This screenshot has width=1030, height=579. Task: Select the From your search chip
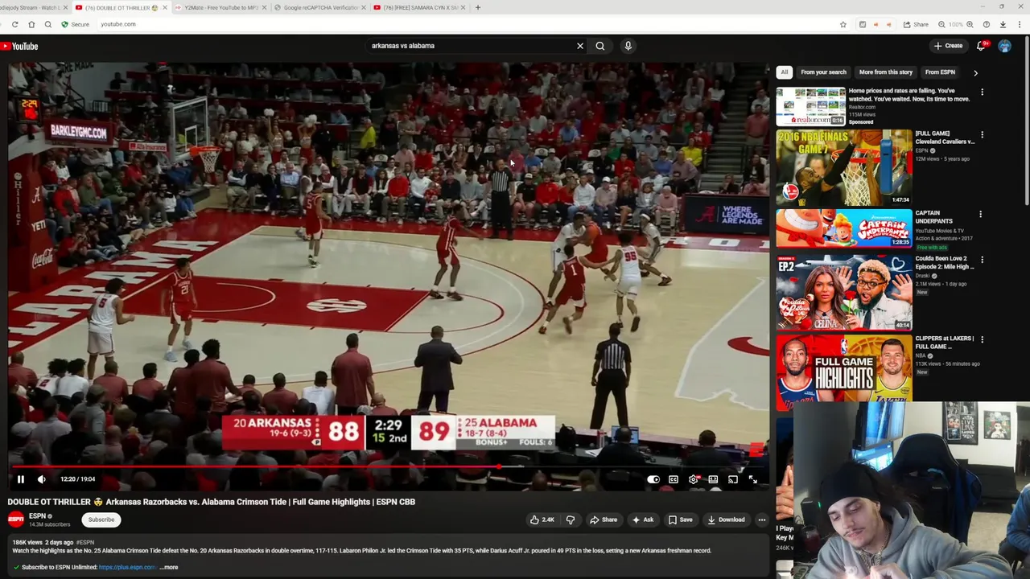tap(823, 72)
